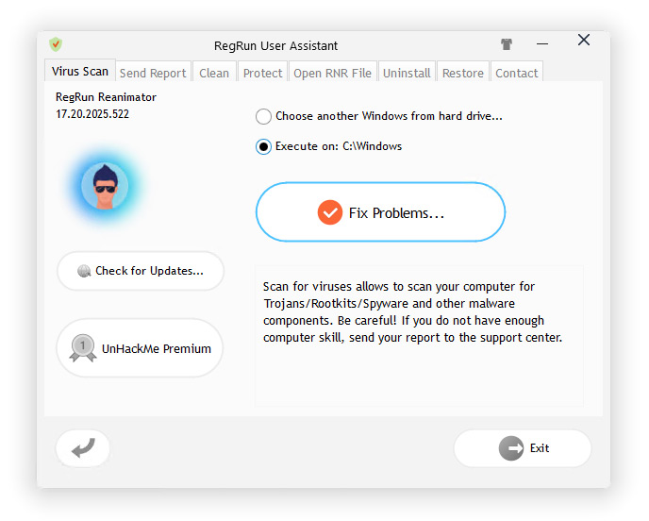Switch to Open RNR File tab
This screenshot has height=521, width=649.
coord(332,73)
